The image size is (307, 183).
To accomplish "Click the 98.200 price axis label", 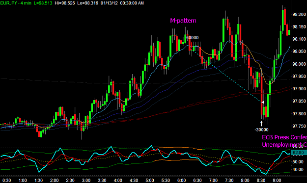I will click(299, 14).
